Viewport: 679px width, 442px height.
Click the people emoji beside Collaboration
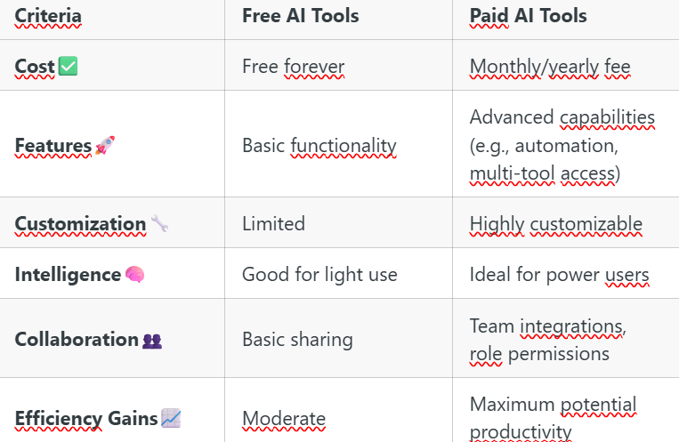coord(152,341)
